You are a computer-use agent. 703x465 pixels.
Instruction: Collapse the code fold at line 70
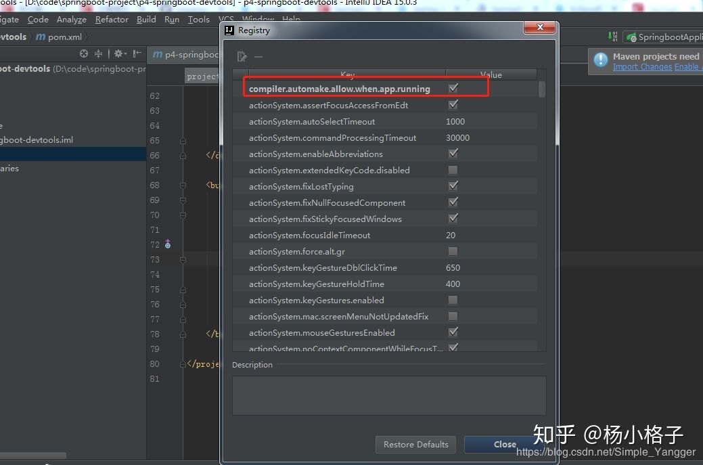tap(183, 215)
